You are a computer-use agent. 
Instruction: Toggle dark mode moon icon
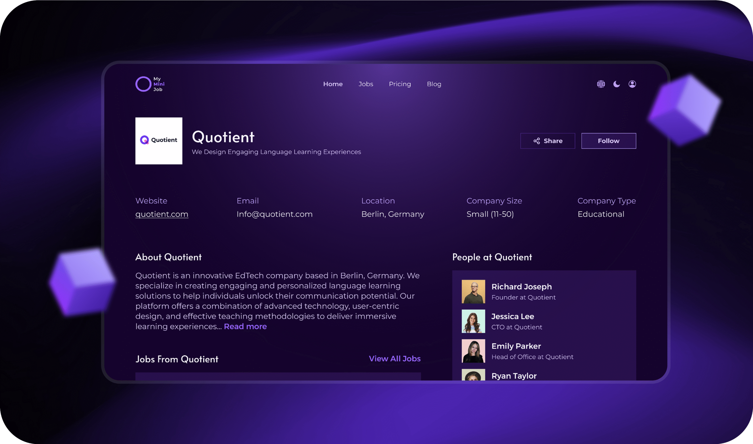tap(617, 84)
